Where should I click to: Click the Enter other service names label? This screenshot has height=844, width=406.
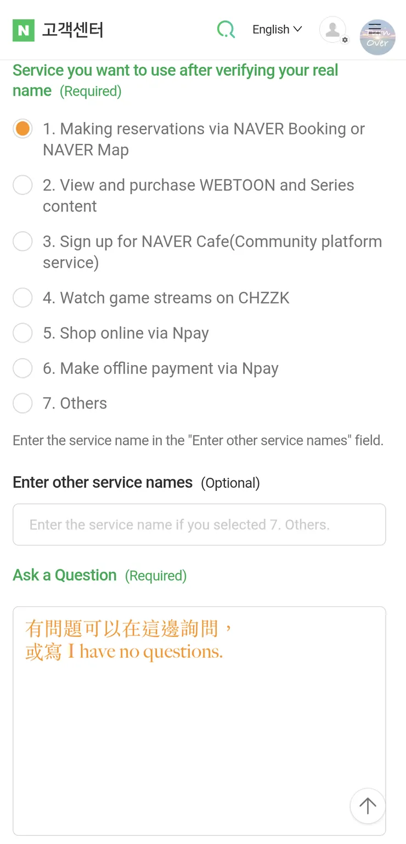(103, 483)
